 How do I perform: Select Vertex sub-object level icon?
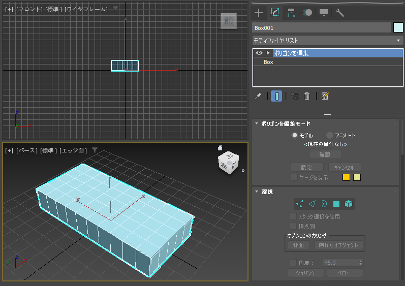[300, 204]
